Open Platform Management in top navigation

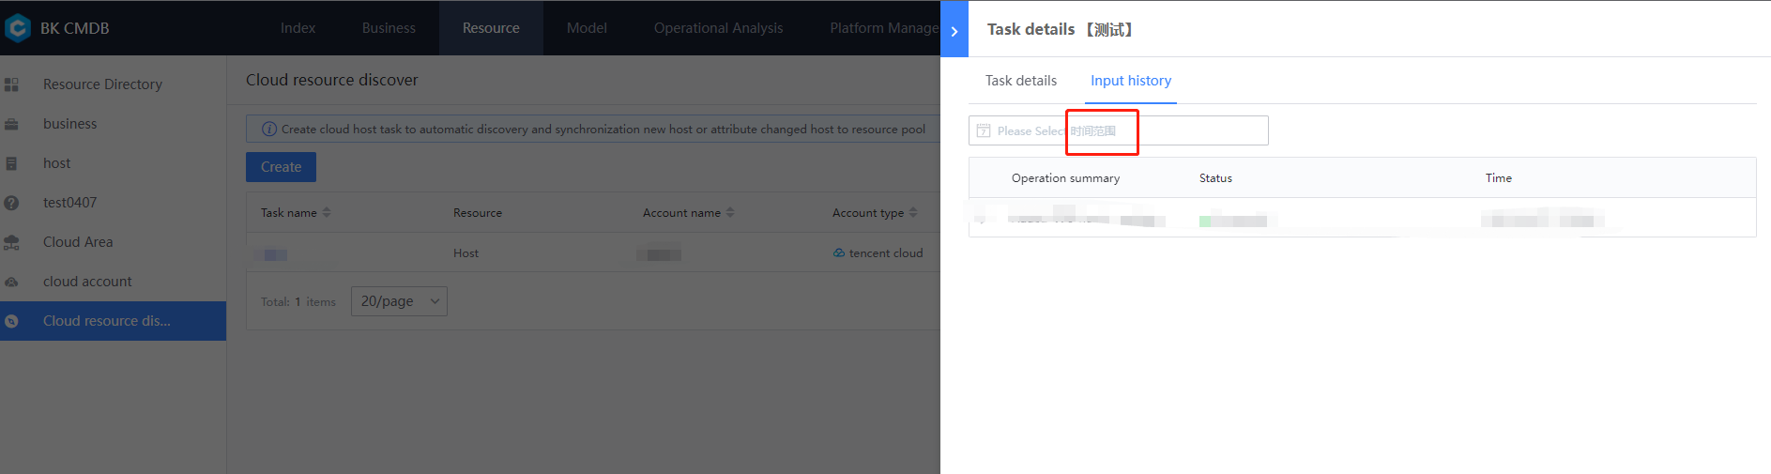pyautogui.click(x=884, y=28)
